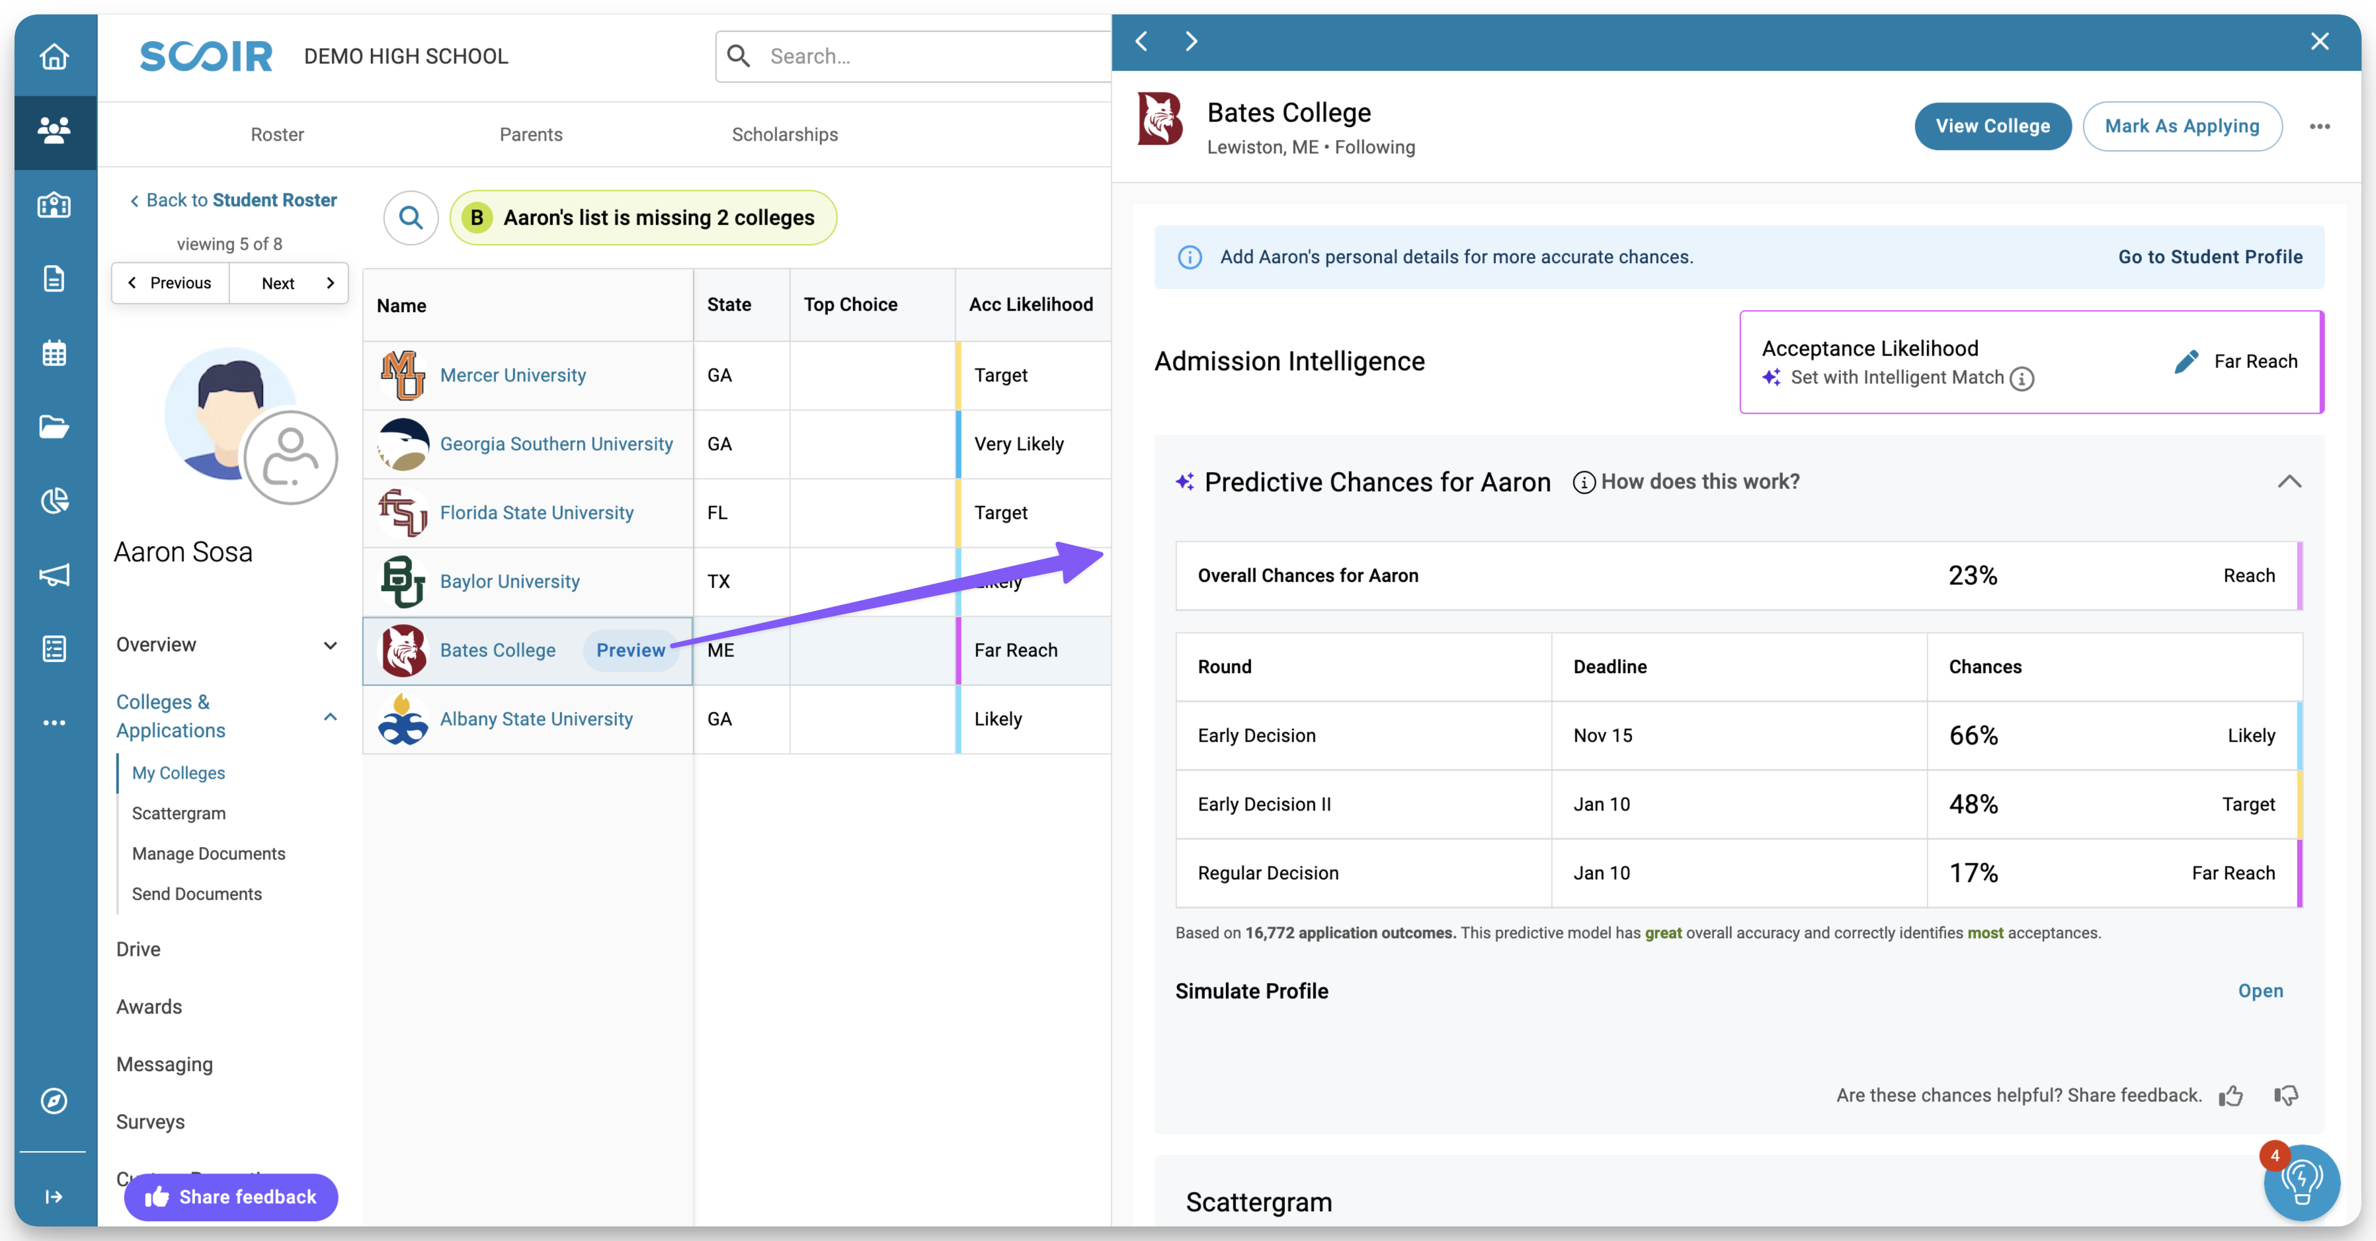Click Previous student button

pyautogui.click(x=171, y=283)
